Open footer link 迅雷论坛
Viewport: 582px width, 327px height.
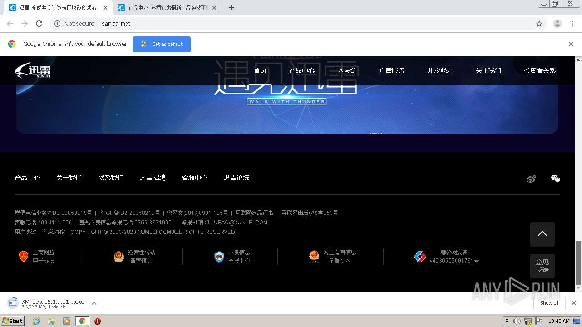pyautogui.click(x=236, y=178)
